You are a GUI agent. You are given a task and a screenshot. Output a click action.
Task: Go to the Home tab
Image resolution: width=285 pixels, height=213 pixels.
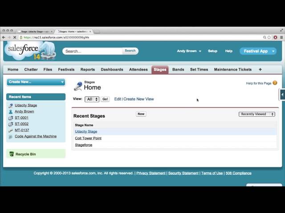coord(13,70)
